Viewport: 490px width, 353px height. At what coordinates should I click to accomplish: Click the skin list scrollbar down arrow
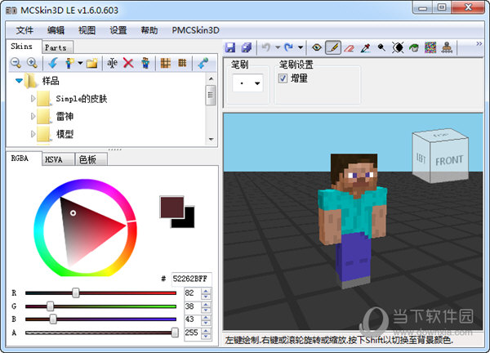point(212,139)
